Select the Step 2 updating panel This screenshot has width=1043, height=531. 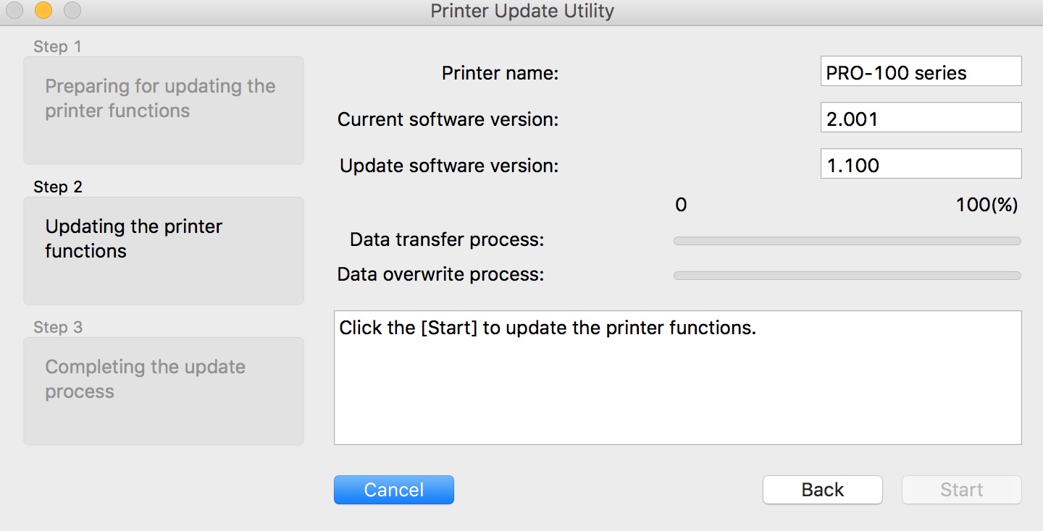tap(163, 250)
